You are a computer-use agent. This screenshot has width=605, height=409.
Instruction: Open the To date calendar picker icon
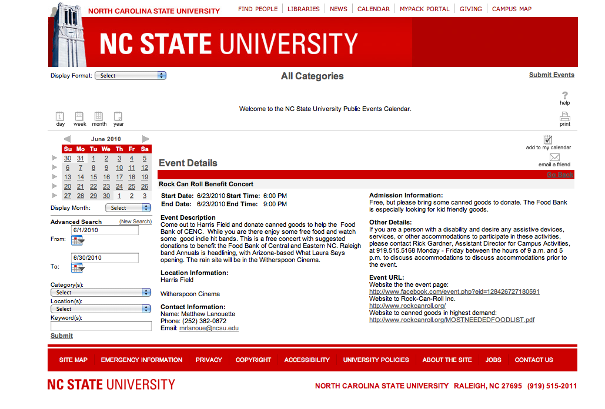(x=78, y=268)
